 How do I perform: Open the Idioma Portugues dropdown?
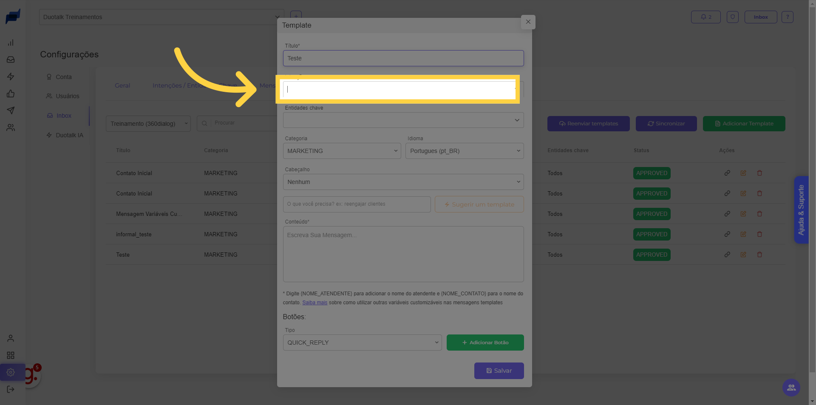tap(464, 151)
